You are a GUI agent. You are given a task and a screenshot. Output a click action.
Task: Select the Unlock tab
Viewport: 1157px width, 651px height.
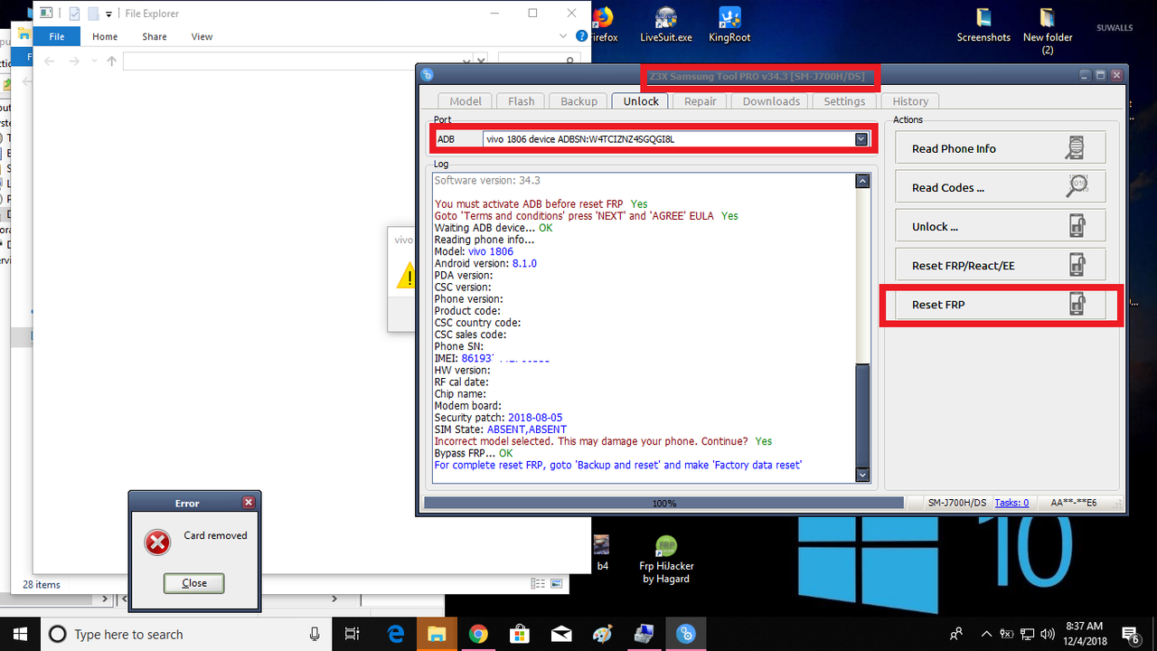[641, 101]
